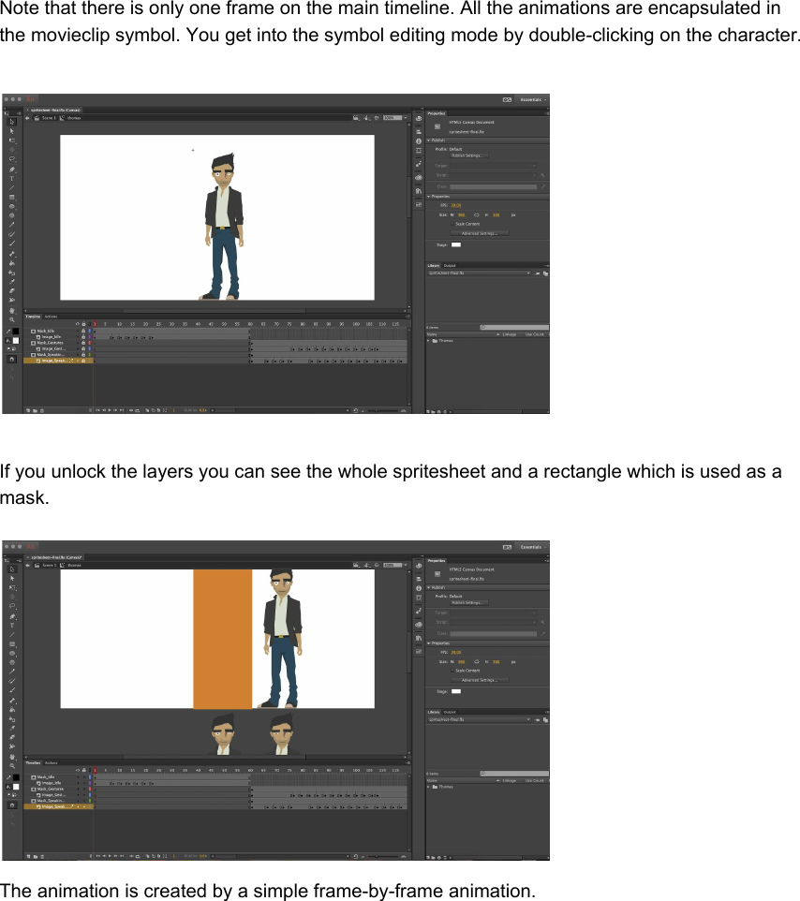Hide the Image_Speak layer visibility
The height and width of the screenshot is (901, 800).
click(x=78, y=361)
